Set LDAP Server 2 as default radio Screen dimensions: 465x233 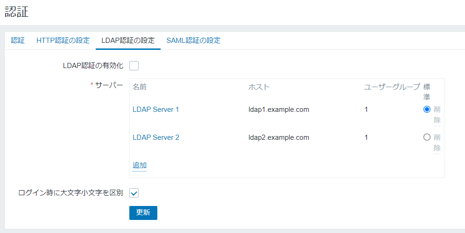click(426, 137)
